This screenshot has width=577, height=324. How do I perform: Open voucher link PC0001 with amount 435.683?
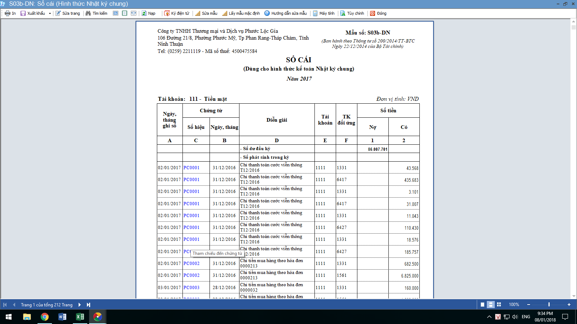191,179
